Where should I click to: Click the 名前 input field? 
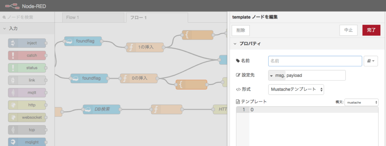point(315,61)
